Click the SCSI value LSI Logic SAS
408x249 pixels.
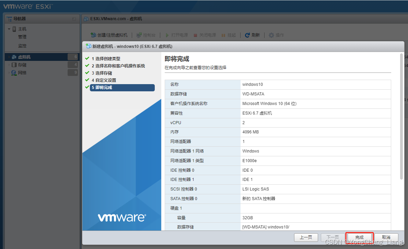tap(256, 189)
